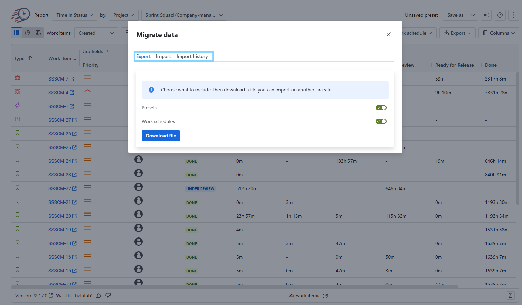Click the refresh icon beside 25 work items
This screenshot has width=522, height=305.
pyautogui.click(x=325, y=296)
